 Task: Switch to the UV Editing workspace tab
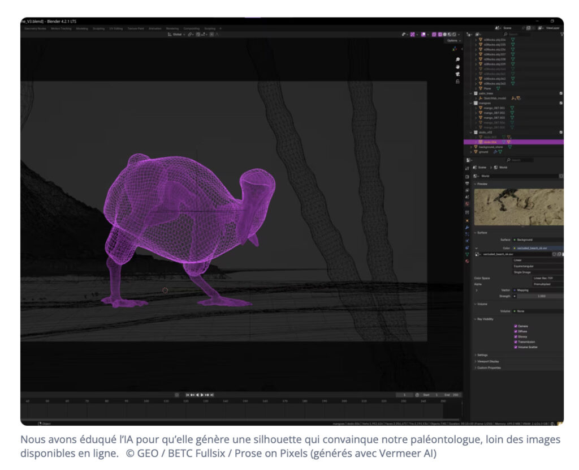point(115,28)
